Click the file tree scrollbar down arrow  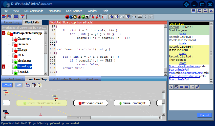tap(46, 74)
